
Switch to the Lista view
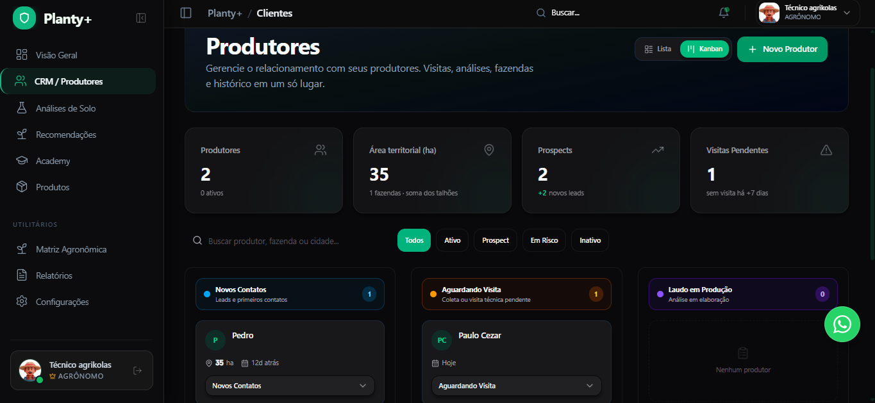pos(658,49)
